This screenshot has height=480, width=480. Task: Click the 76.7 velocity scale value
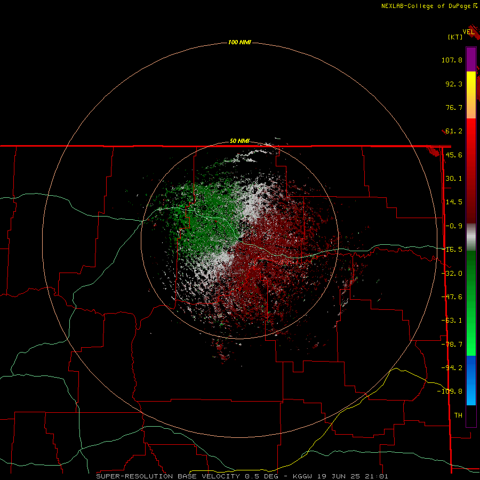454,107
